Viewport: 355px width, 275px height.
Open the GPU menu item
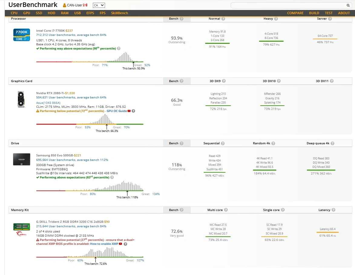[27, 13]
